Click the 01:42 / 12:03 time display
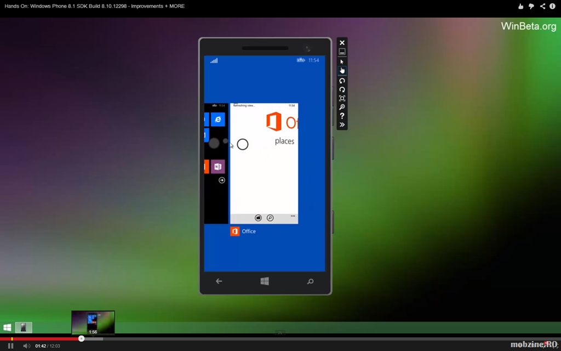Viewport: 561px width, 351px height. [48, 346]
